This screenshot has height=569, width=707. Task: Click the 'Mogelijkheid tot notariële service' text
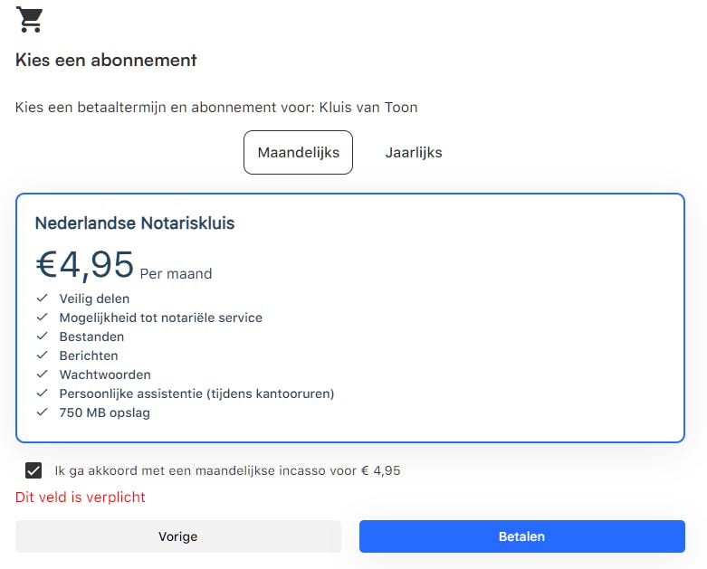tap(160, 318)
